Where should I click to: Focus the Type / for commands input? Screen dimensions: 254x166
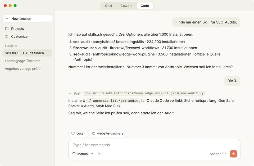154,145
